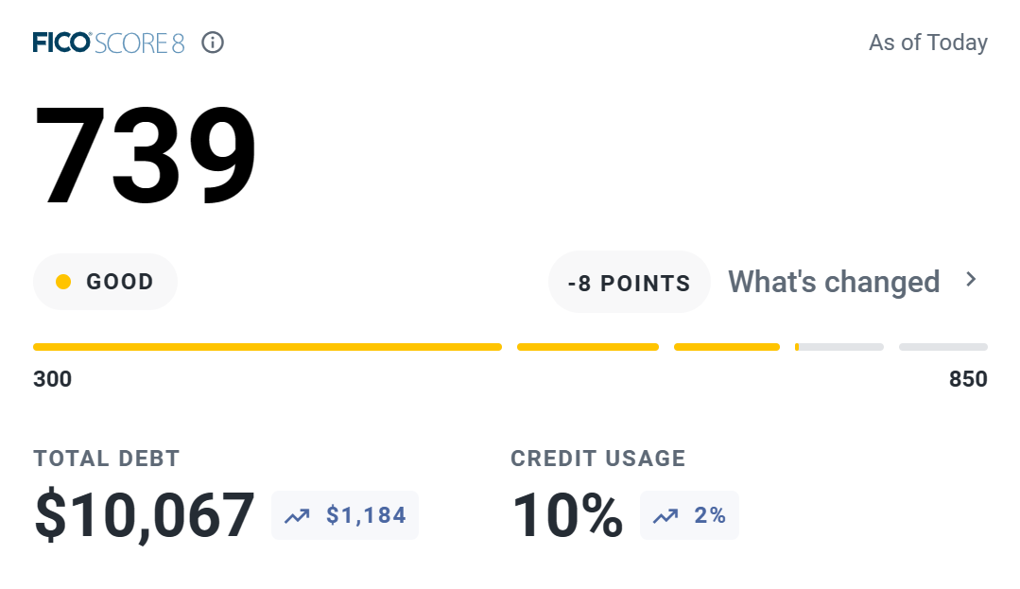The width and height of the screenshot is (1020, 589).
Task: Click the Good rating badge
Action: [105, 282]
